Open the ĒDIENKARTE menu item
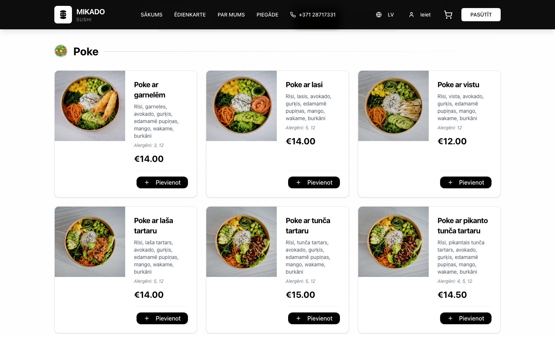Viewport: 555px width, 337px height. pos(190,15)
